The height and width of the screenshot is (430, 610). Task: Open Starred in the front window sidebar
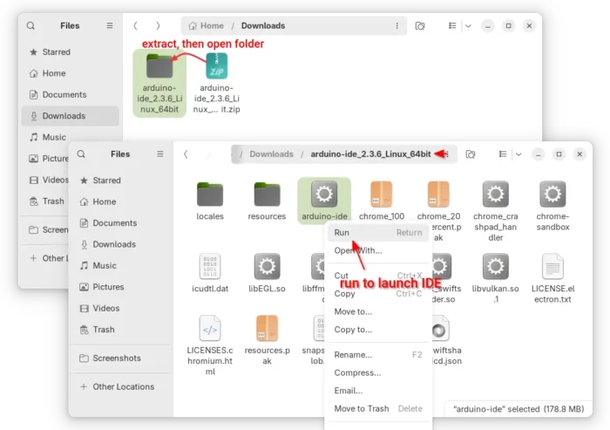(x=120, y=181)
